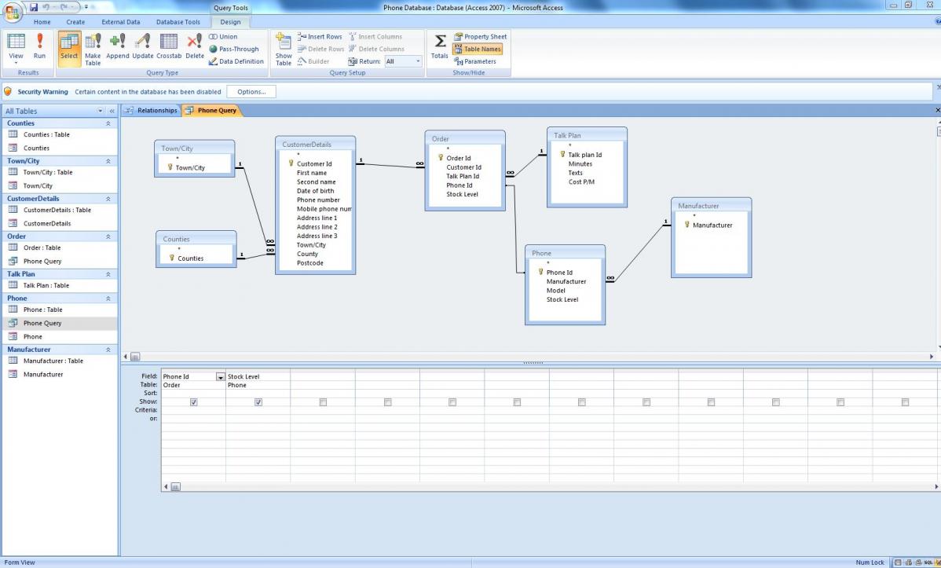
Task: Click the design grid horizontal scrollbar thumb
Action: pyautogui.click(x=176, y=487)
